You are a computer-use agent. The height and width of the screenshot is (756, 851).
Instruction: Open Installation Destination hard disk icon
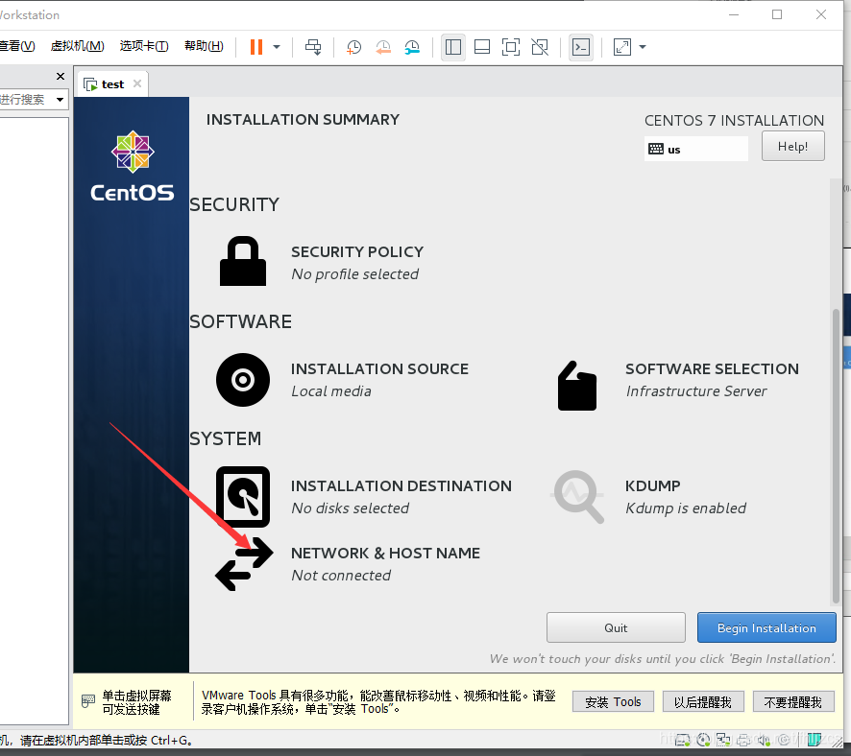click(x=243, y=496)
